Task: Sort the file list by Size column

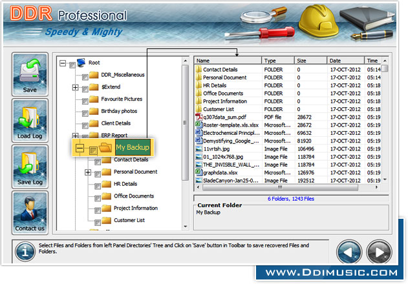Action: 310,61
